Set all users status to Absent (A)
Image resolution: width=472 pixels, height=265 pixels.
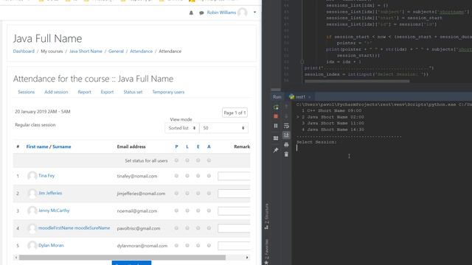click(209, 160)
